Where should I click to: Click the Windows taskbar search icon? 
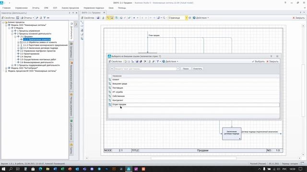(x=11, y=169)
